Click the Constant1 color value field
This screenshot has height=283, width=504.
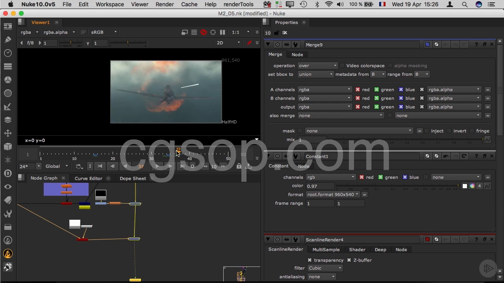coord(320,186)
